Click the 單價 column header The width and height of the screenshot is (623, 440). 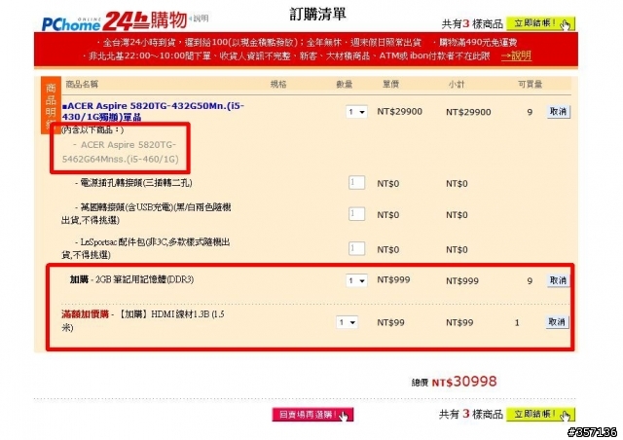(x=390, y=84)
